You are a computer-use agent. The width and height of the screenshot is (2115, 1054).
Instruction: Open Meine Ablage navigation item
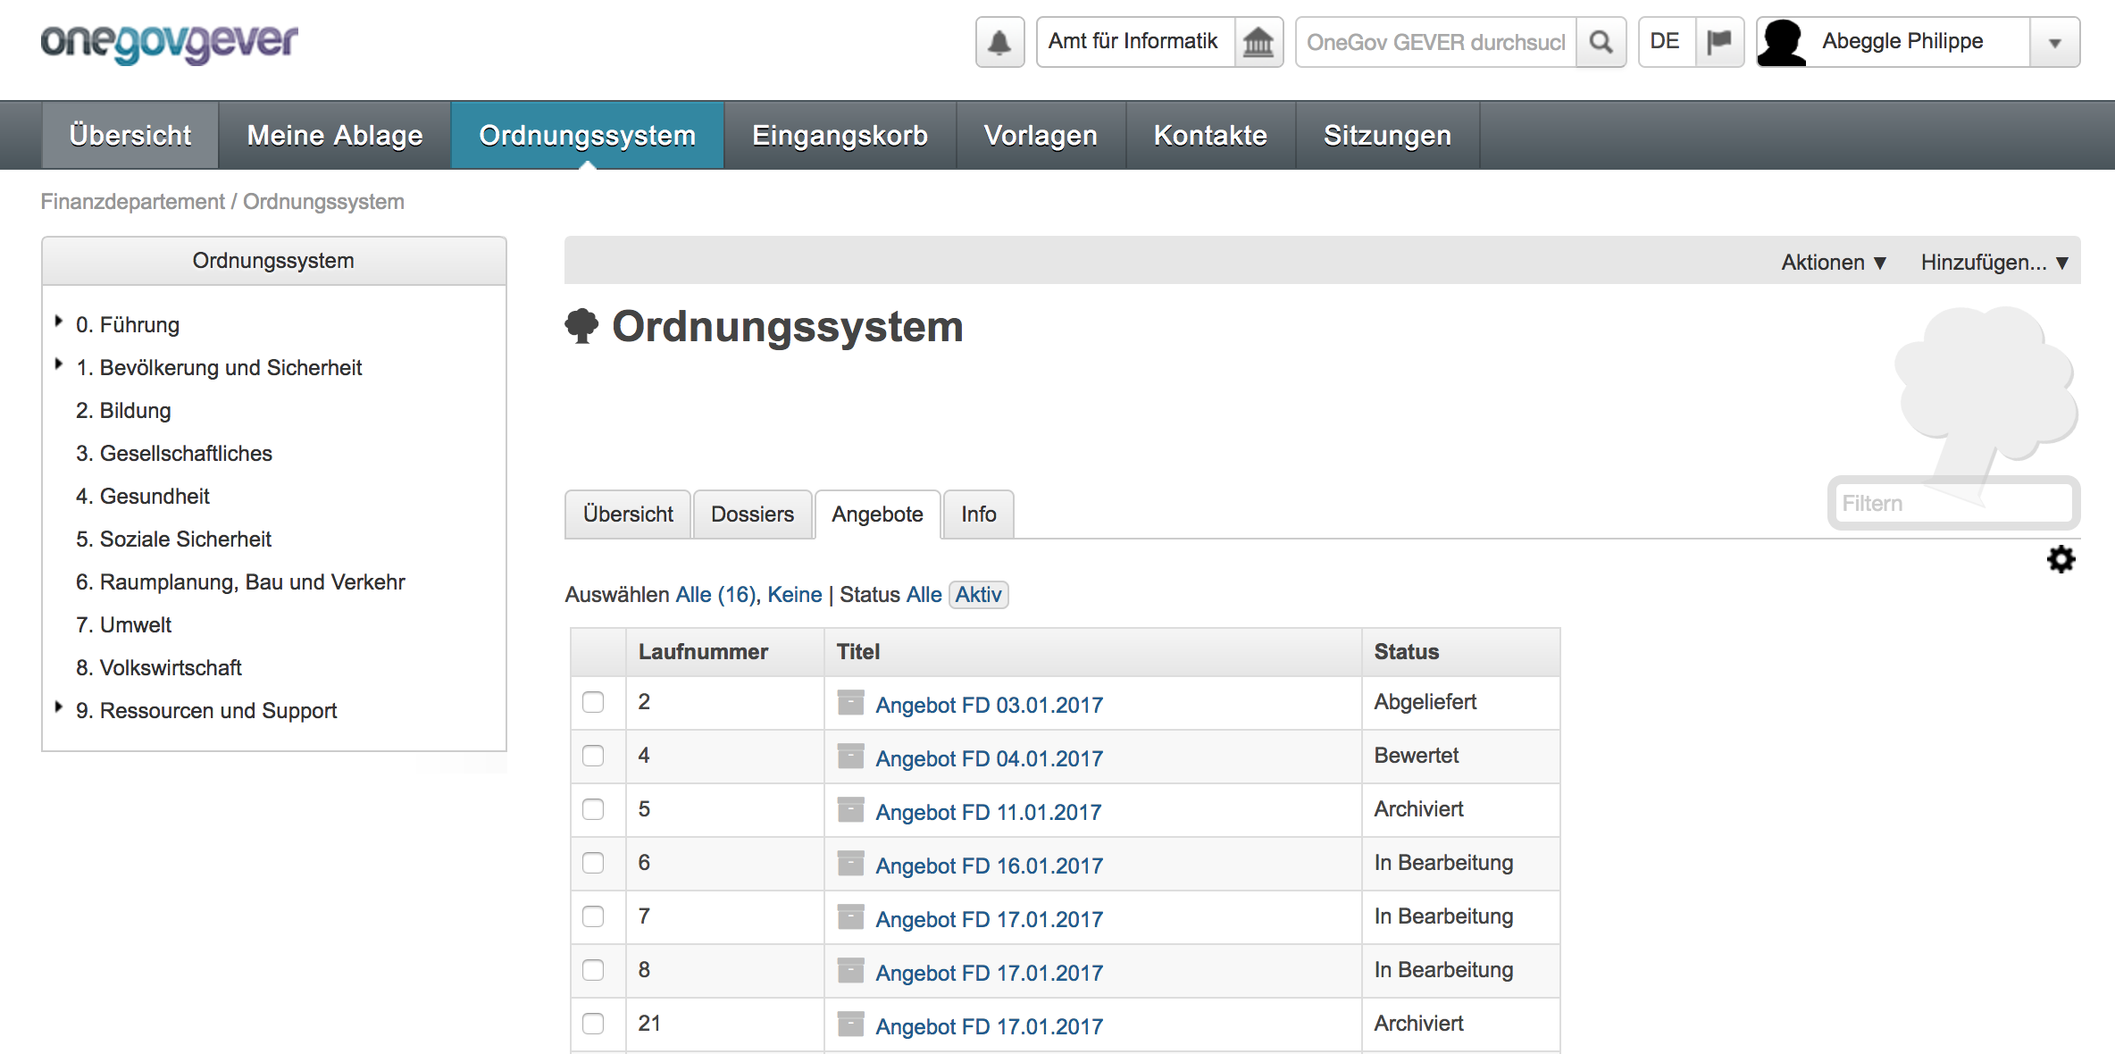pyautogui.click(x=335, y=135)
